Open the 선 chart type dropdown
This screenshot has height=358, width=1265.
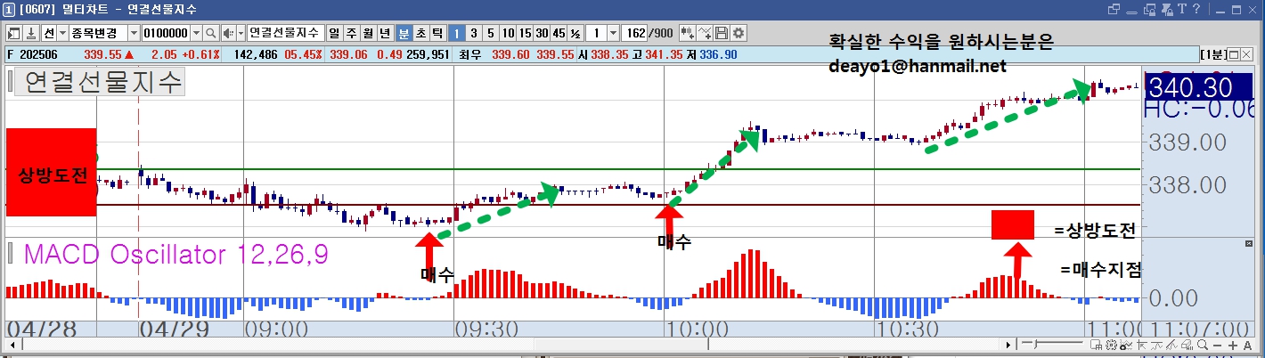pos(61,33)
